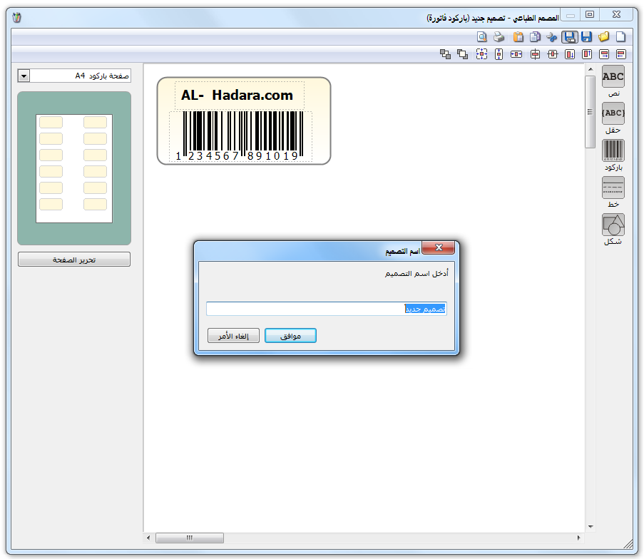Image resolution: width=644 pixels, height=559 pixels.
Task: Click the dialog prompt text أدخل اسم التصميم
Action: click(416, 274)
